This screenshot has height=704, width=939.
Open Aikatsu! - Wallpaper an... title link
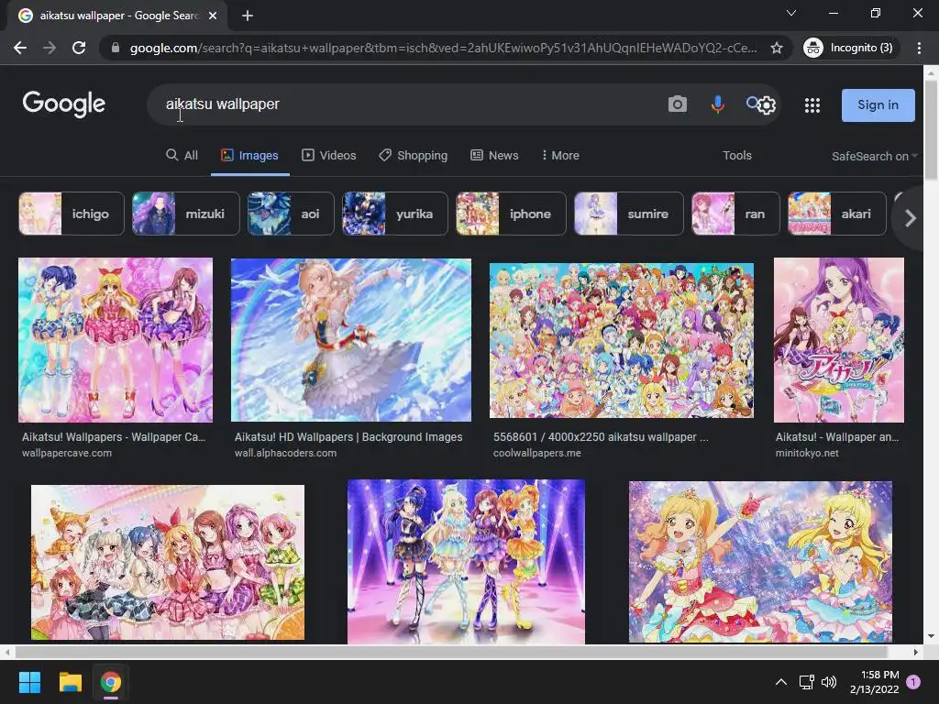click(837, 437)
